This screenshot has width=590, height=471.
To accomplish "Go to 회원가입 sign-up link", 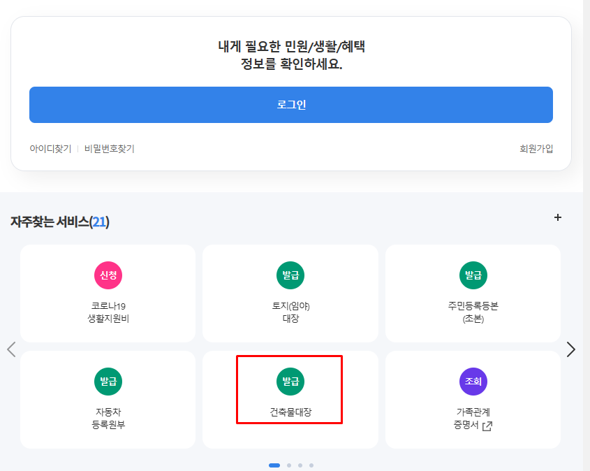I will pos(536,149).
